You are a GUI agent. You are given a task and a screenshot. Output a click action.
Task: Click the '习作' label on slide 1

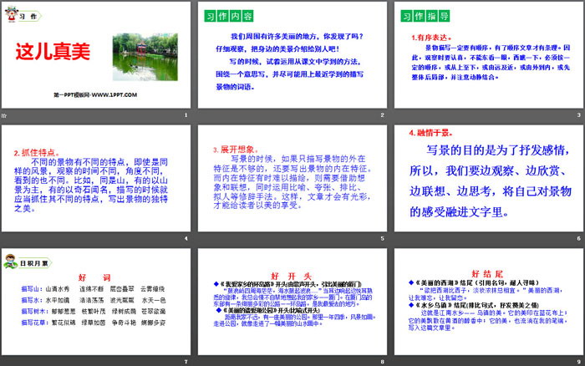pyautogui.click(x=28, y=17)
